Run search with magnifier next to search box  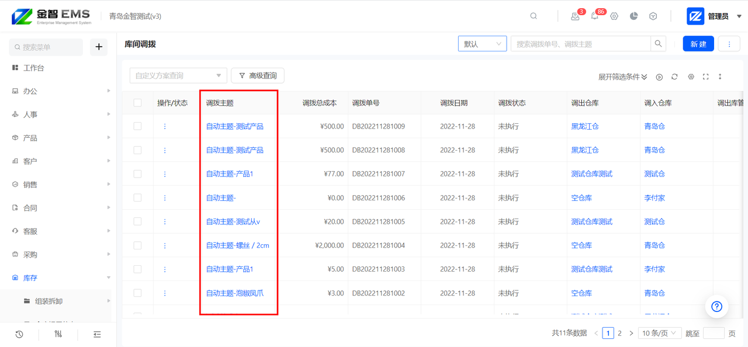(659, 44)
